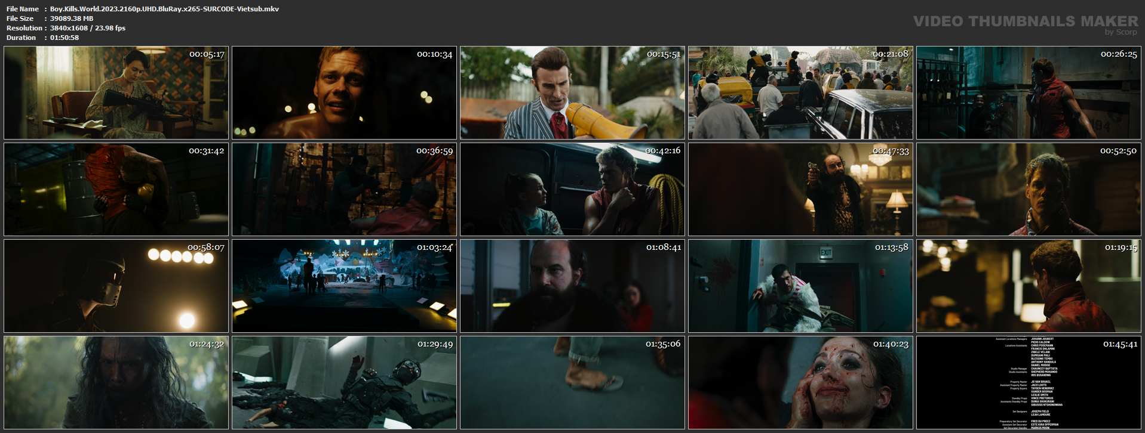1145x433 pixels.
Task: Click the File Size label
Action: 20,18
